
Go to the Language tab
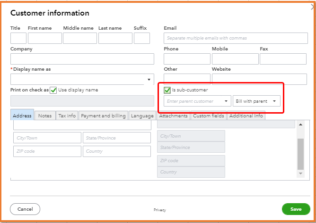tap(142, 116)
